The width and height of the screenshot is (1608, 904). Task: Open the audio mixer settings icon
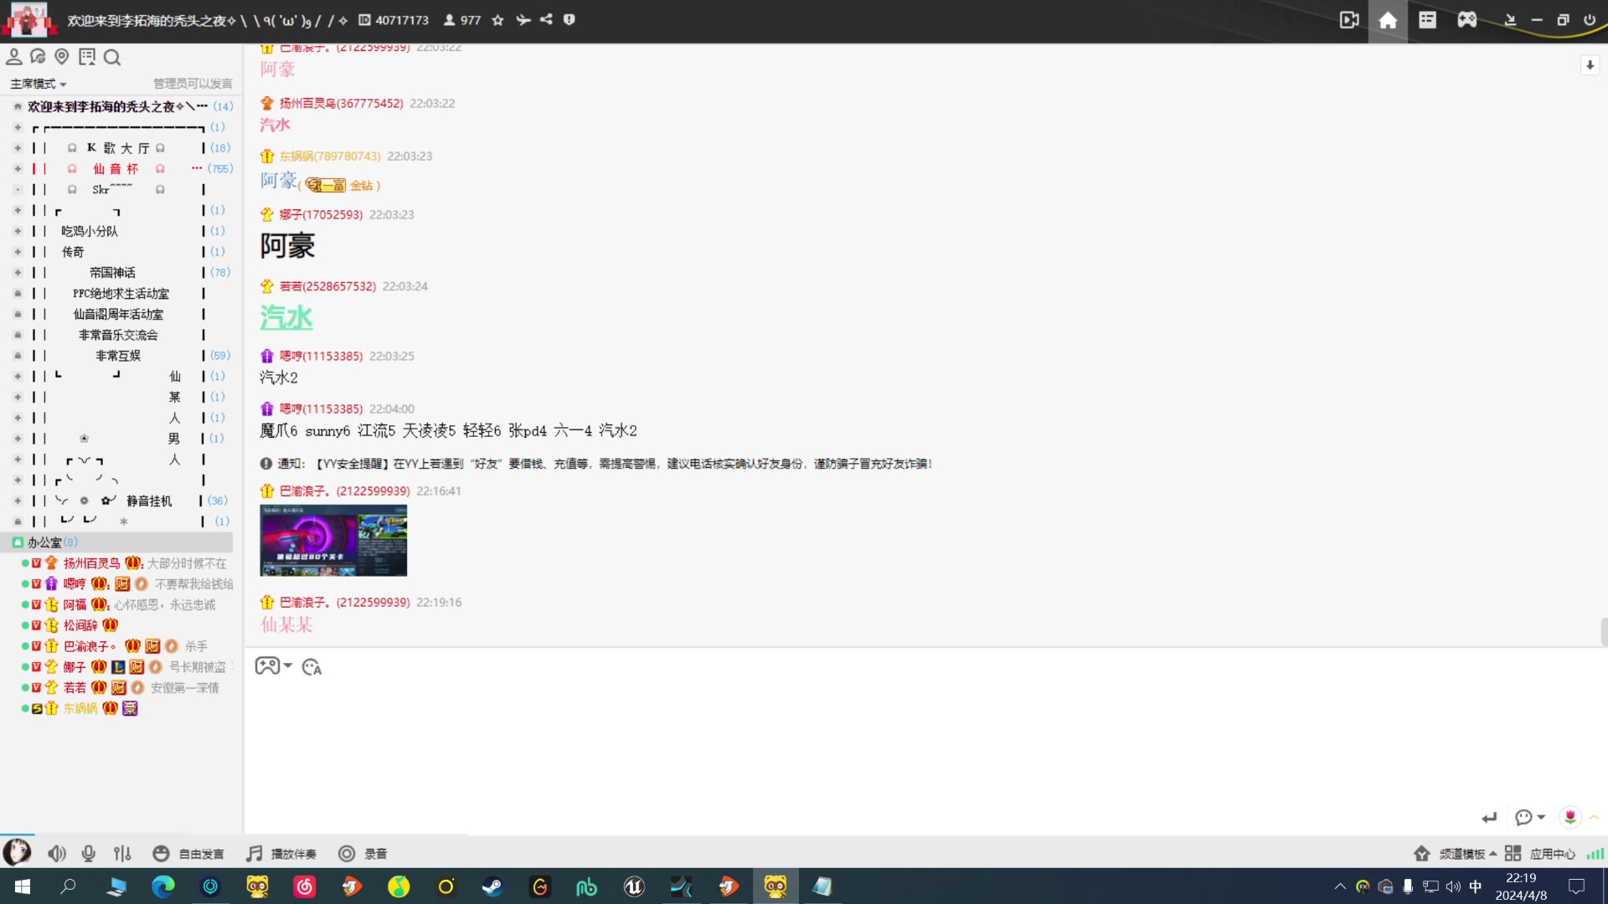pos(122,854)
